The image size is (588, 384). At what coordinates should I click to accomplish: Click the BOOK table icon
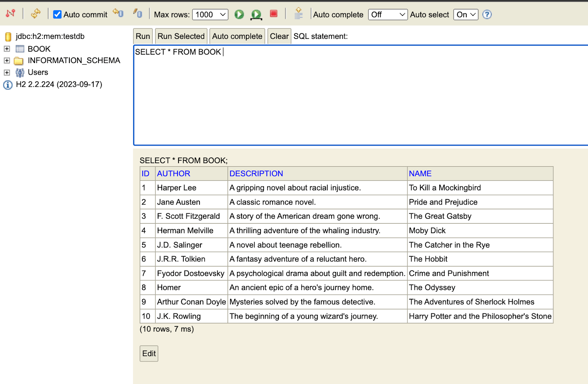pos(20,49)
